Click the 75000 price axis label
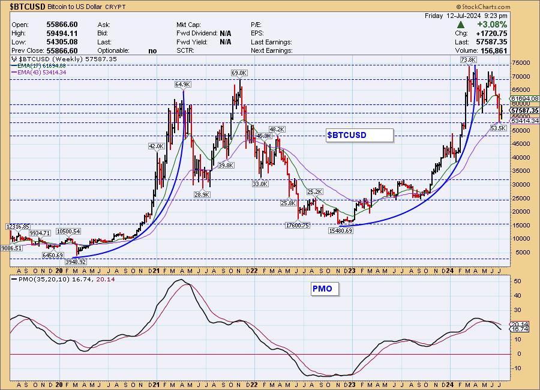This screenshot has height=390, width=540. tap(521, 63)
